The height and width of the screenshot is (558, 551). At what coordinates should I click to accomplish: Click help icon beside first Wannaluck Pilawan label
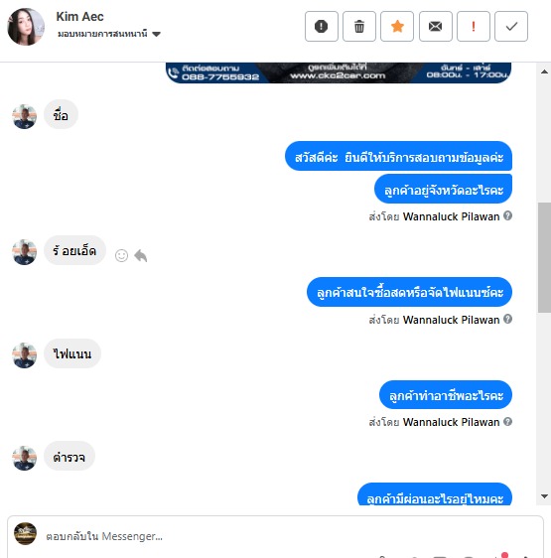[x=508, y=215]
